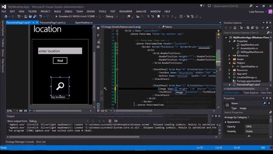Select the search image on the designer
273x154 pixels.
(60, 86)
